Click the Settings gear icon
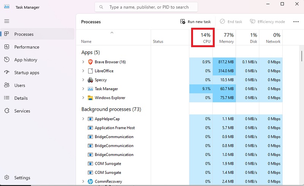 [x=7, y=178]
